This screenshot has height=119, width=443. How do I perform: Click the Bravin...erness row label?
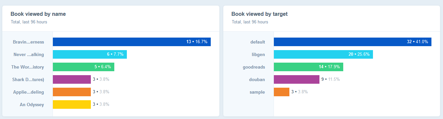pos(28,42)
